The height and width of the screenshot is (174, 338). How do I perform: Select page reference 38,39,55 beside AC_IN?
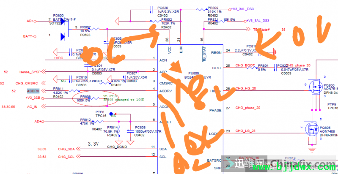coord(8,106)
